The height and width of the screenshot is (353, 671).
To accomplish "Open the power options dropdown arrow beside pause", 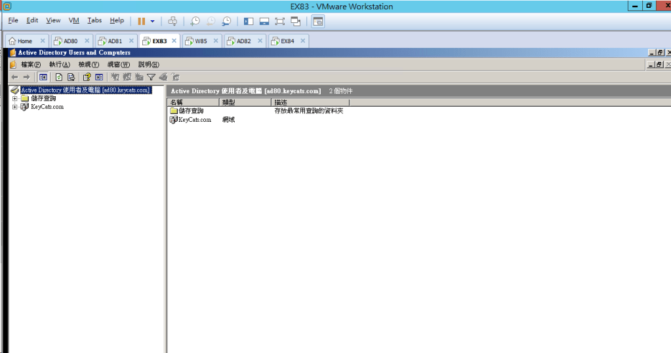I will click(x=152, y=21).
